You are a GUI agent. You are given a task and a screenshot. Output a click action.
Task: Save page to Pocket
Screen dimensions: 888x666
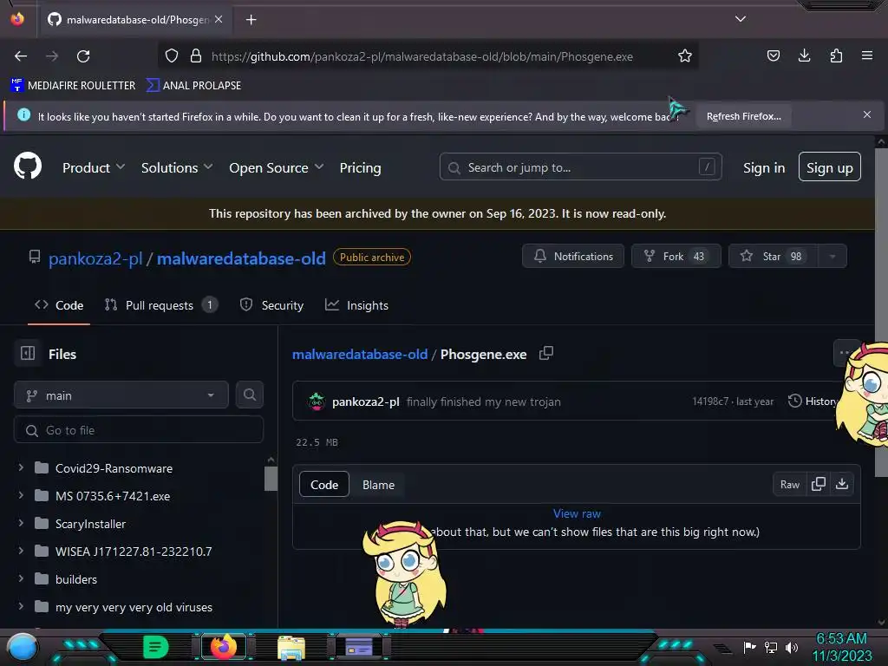point(773,55)
